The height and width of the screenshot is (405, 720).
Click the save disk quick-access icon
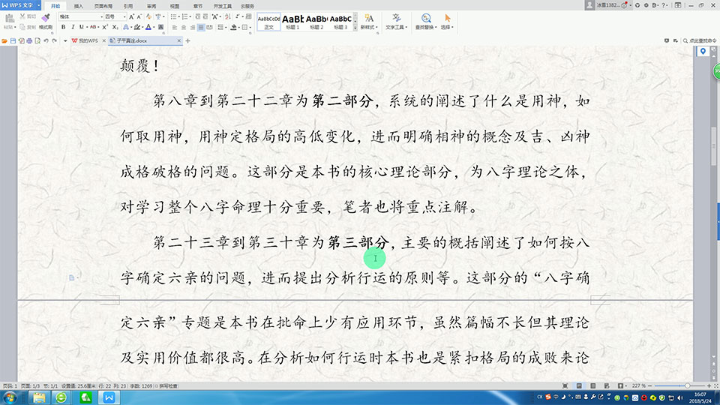[13, 40]
